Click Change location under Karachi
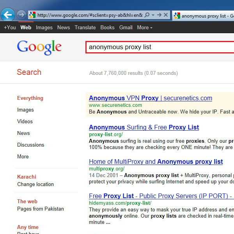This screenshot has width=234, height=234. click(35, 184)
